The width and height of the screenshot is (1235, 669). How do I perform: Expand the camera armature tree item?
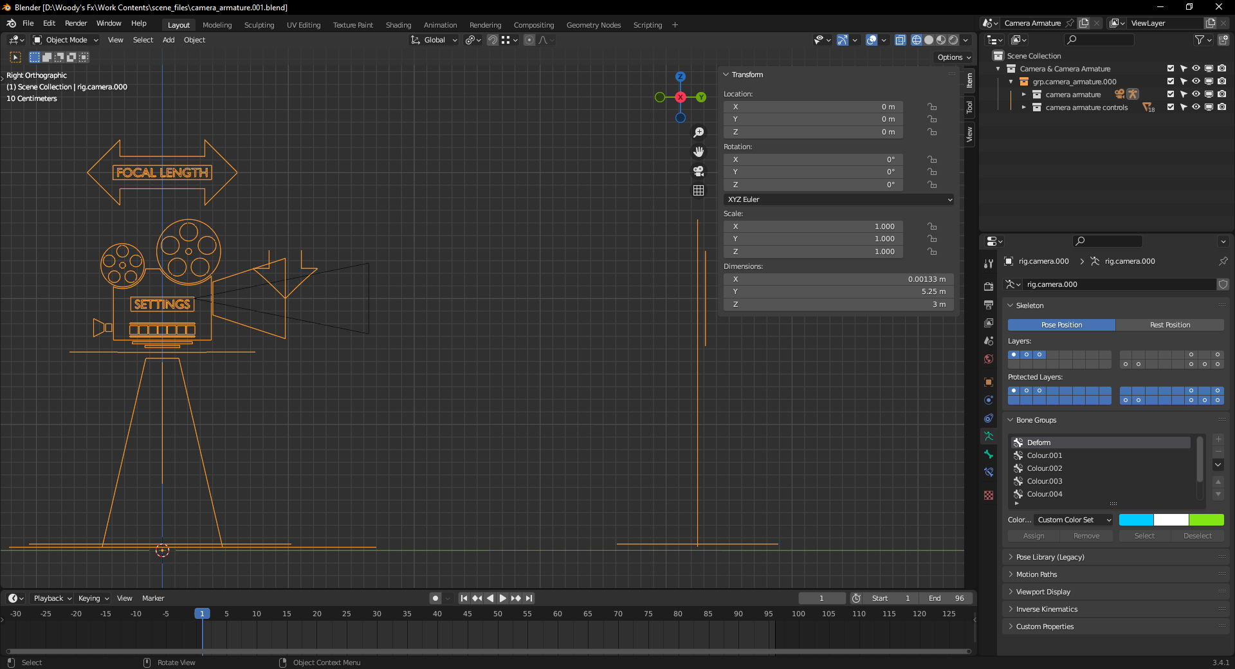[x=1025, y=95]
